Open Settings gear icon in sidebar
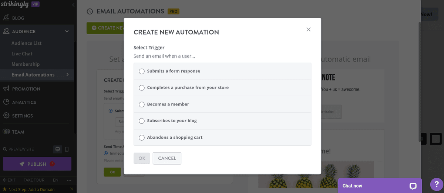The height and width of the screenshot is (193, 444). coord(6,116)
